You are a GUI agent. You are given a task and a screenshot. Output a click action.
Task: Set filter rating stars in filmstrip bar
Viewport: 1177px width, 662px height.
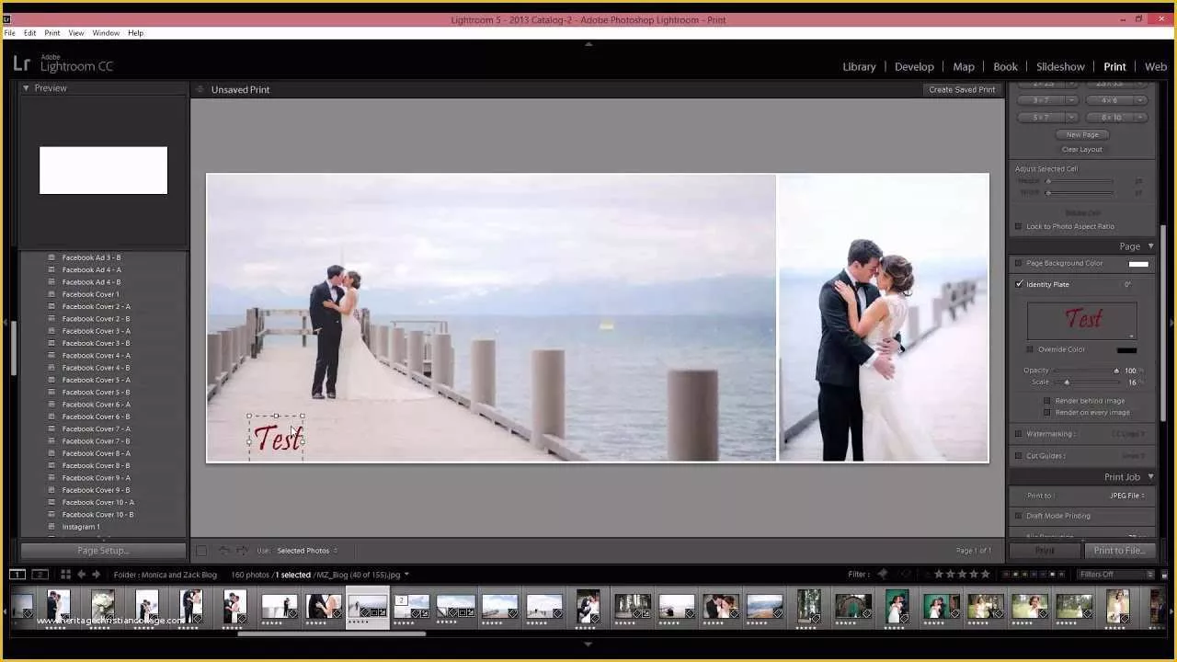click(x=962, y=575)
